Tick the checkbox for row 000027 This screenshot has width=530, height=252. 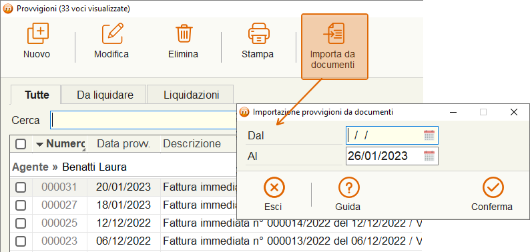[x=21, y=205]
